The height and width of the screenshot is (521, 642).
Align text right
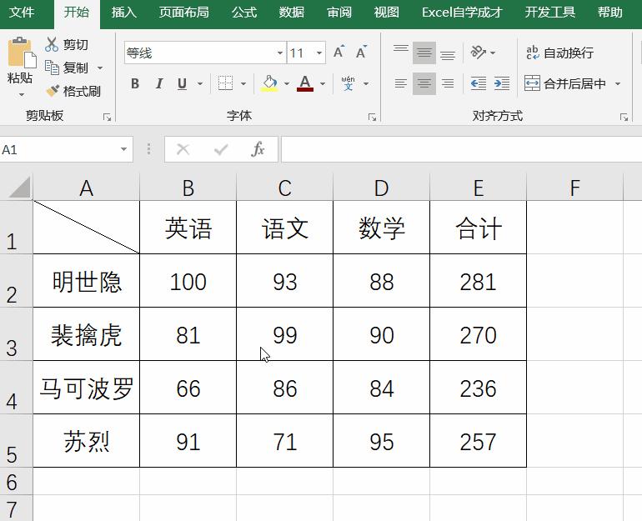tap(448, 83)
